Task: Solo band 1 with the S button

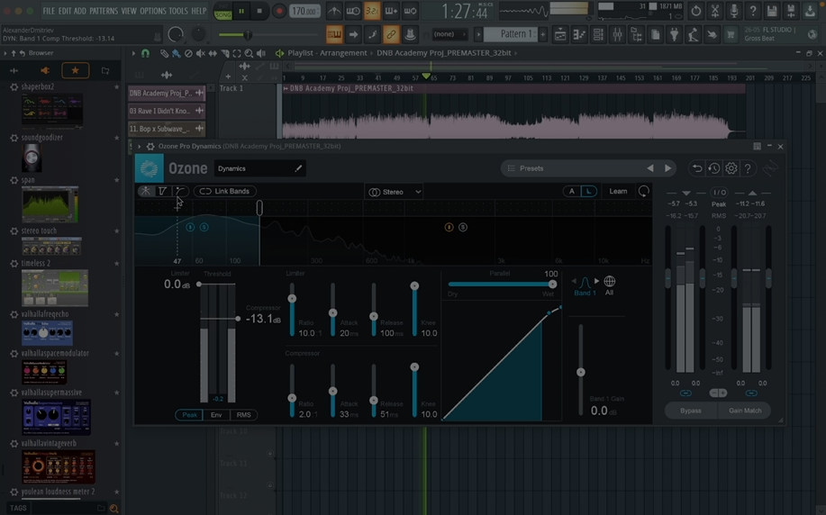Action: coord(204,227)
